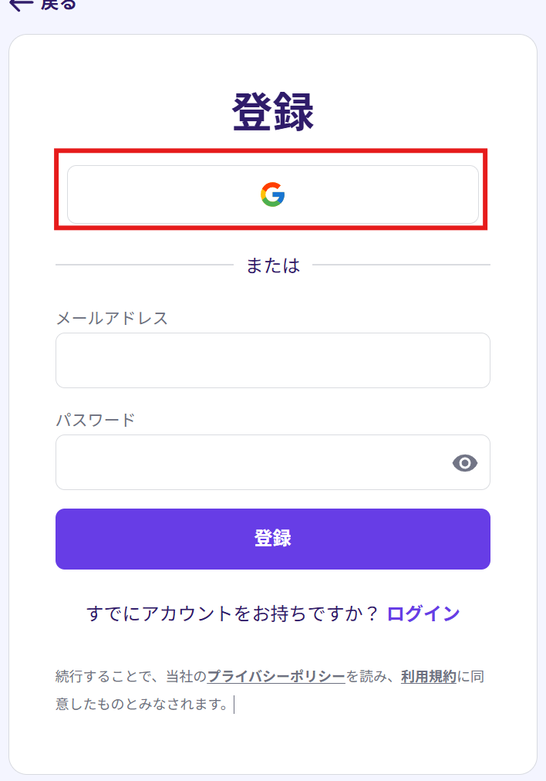Click the または divider text
The width and height of the screenshot is (546, 781).
(273, 265)
